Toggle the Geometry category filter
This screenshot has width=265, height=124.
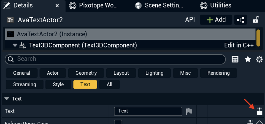pyautogui.click(x=86, y=73)
